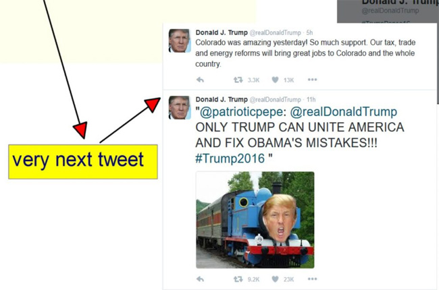Like the Colorado tweet heart icon
This screenshot has height=290, width=439.
[275, 80]
